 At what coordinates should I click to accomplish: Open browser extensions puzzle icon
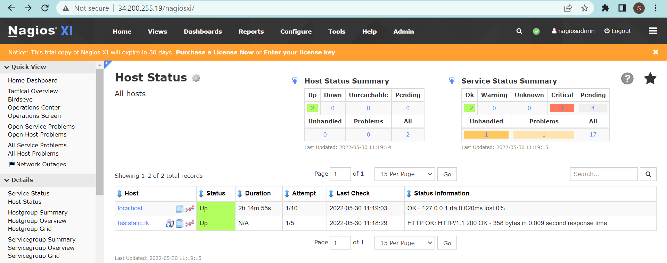tap(606, 8)
